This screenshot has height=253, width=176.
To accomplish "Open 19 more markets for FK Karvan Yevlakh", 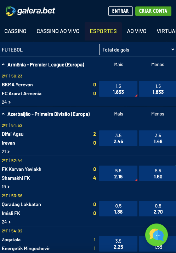I will 6,187.
